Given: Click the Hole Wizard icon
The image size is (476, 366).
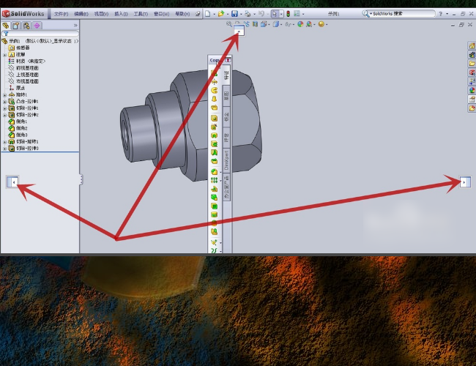Looking at the screenshot, I should pyautogui.click(x=215, y=127).
